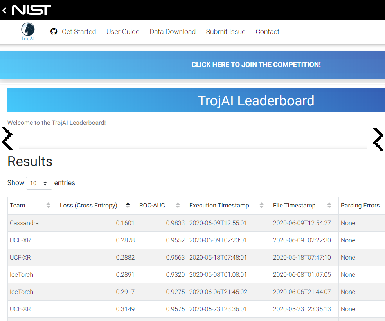Sort table by Team column
The height and width of the screenshot is (321, 385).
[x=32, y=205]
